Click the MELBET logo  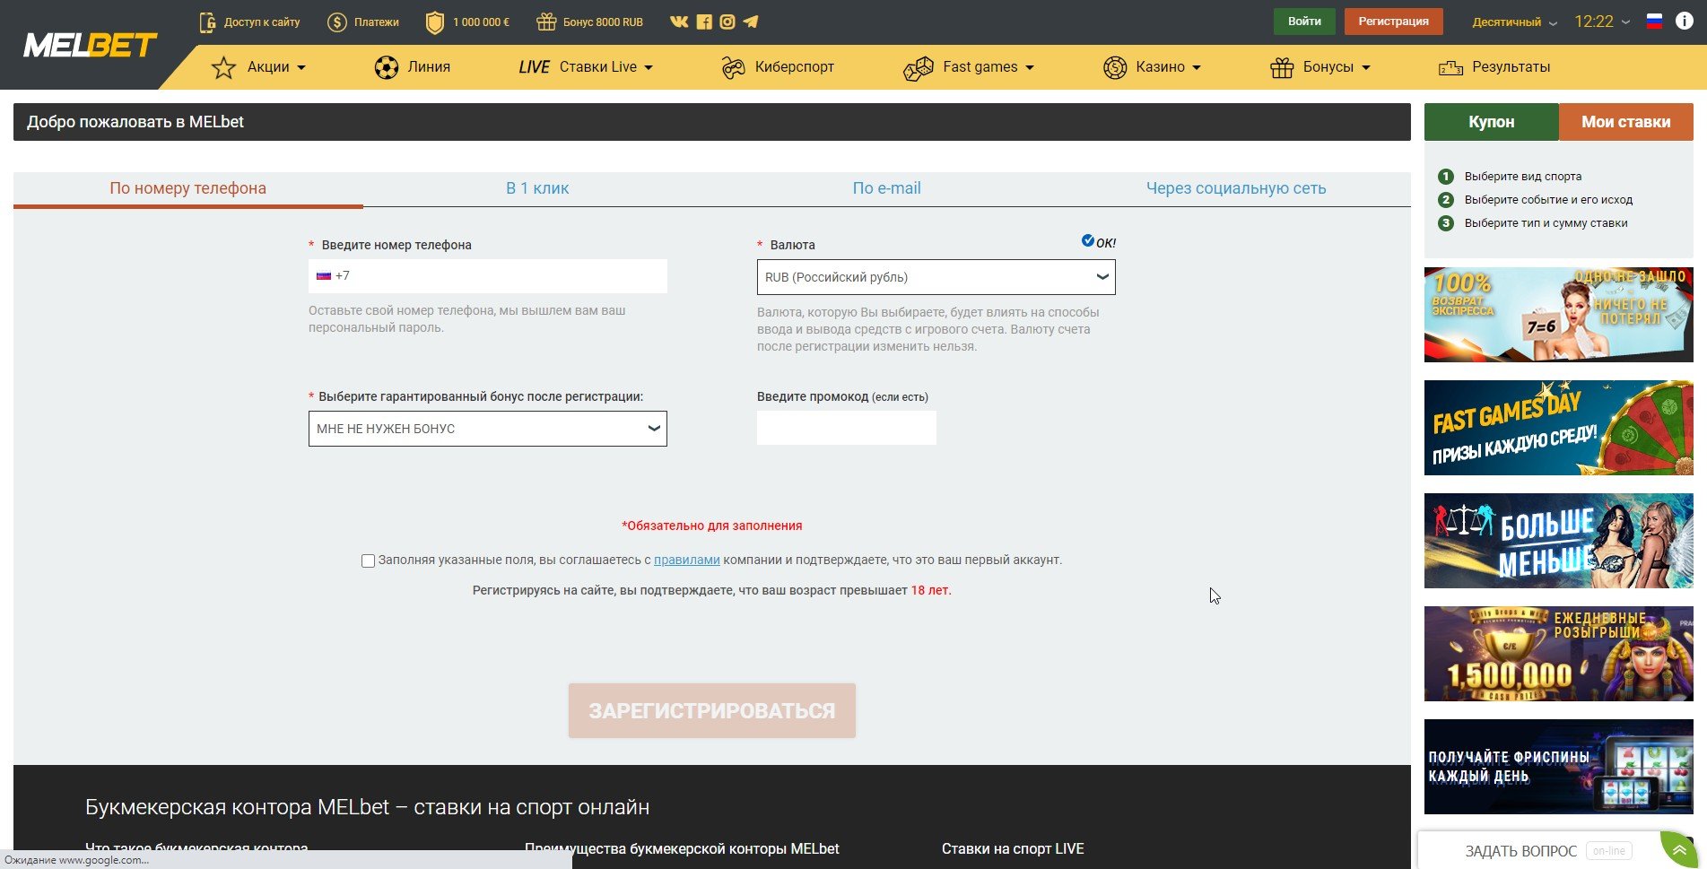[90, 45]
